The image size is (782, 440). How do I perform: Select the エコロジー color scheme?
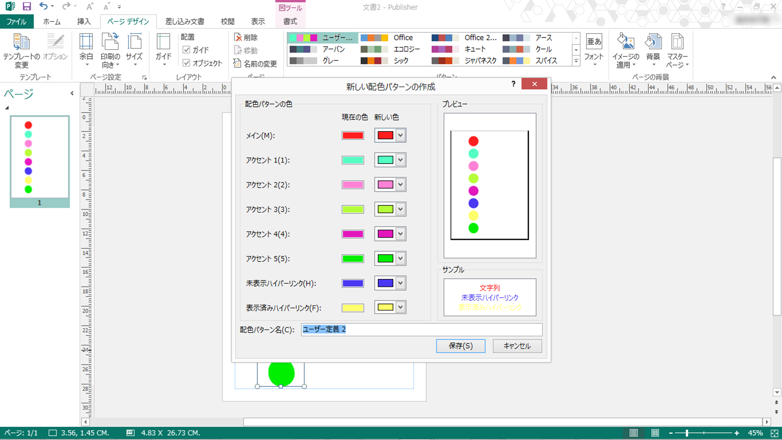pos(393,49)
